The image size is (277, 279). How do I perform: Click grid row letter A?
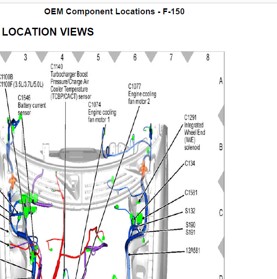(x=221, y=81)
